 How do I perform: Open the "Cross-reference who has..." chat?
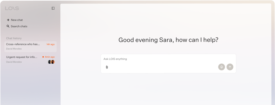coord(31,47)
